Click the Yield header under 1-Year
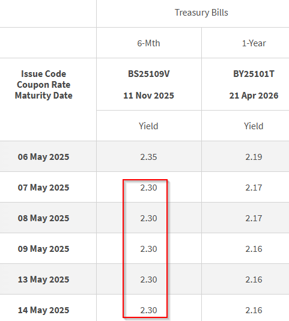 pos(254,126)
